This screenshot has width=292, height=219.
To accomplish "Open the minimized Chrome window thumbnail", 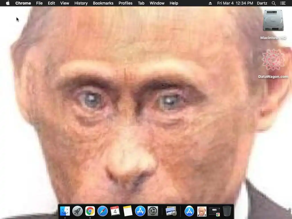I will point(214,212).
